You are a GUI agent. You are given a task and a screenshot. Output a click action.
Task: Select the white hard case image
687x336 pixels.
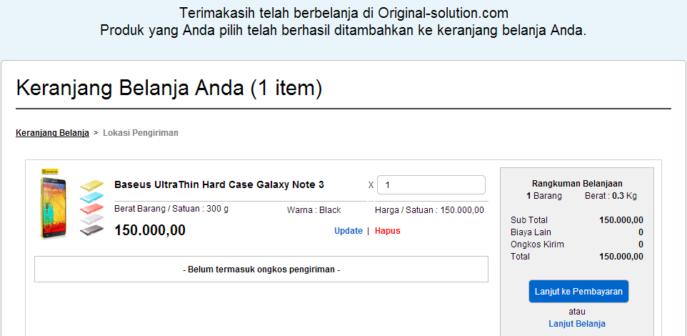[x=92, y=219]
